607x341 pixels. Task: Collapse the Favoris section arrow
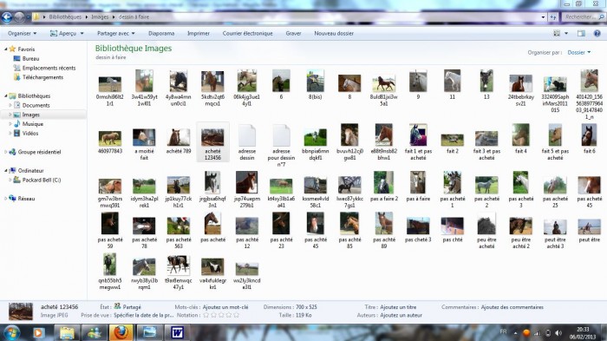tap(6, 49)
